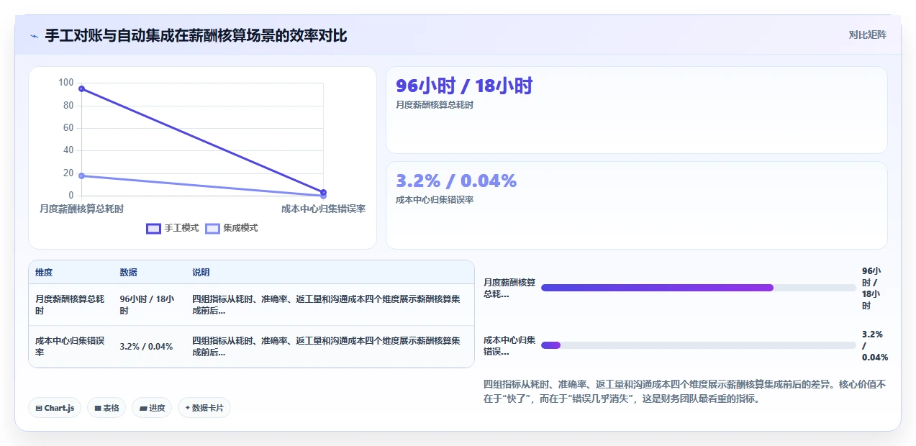The width and height of the screenshot is (916, 446).
Task: Click progress value 96小时 / 18小时 at bar end
Action: coord(873,288)
